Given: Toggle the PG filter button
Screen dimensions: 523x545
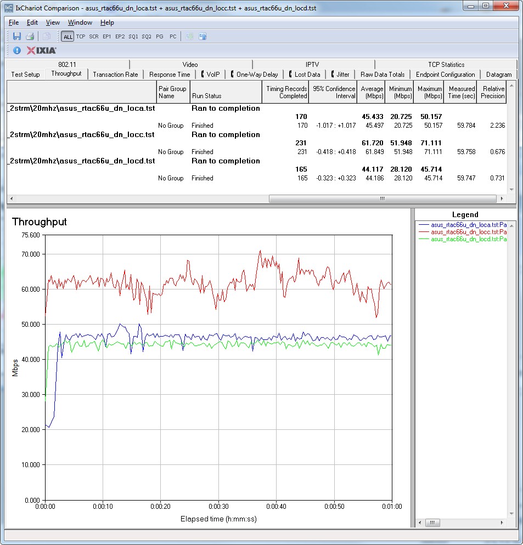Looking at the screenshot, I should (159, 37).
